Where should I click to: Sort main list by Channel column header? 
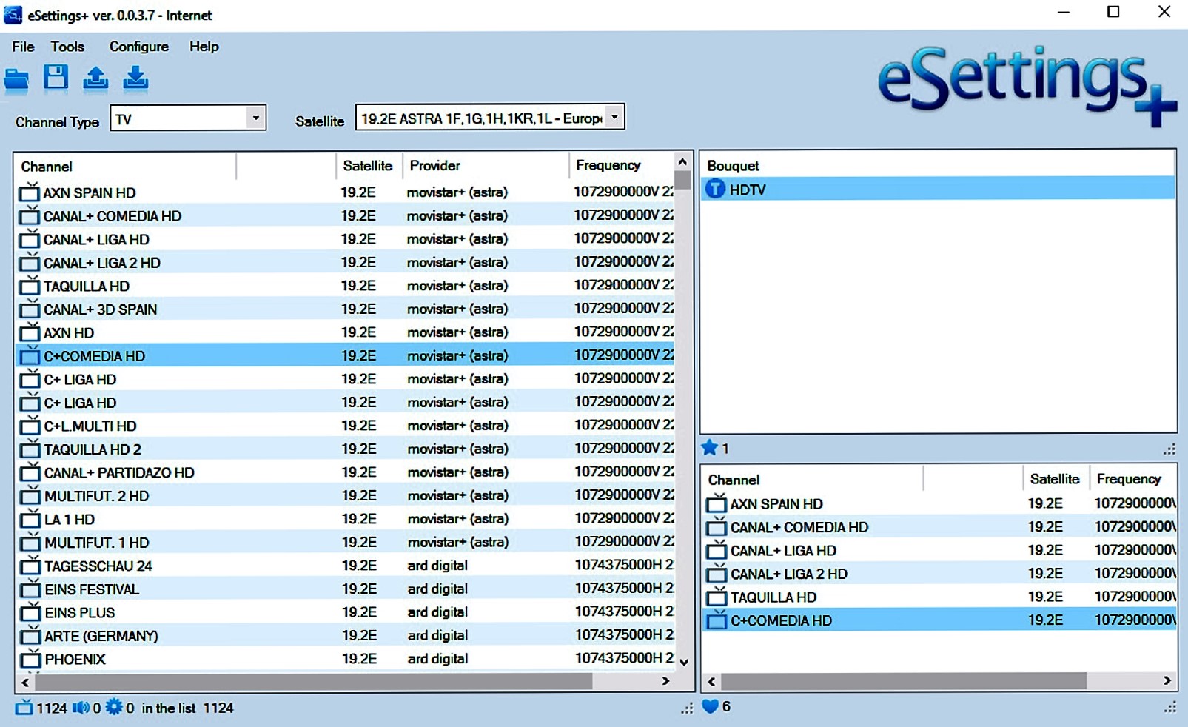coord(125,166)
